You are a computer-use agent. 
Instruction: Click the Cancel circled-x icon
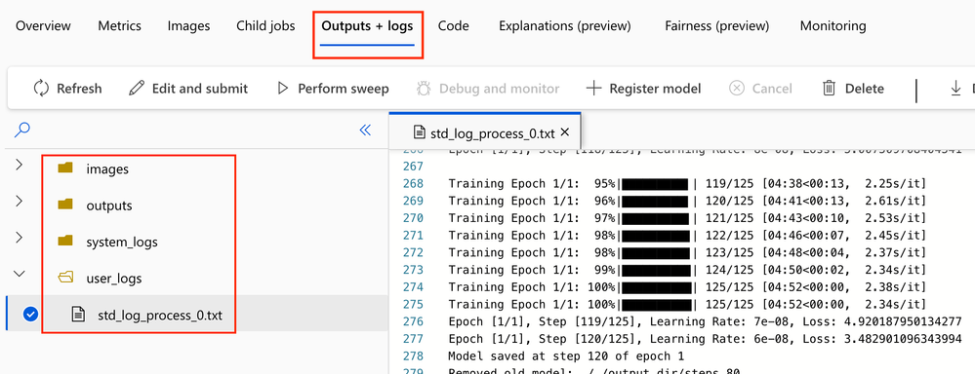pyautogui.click(x=737, y=89)
